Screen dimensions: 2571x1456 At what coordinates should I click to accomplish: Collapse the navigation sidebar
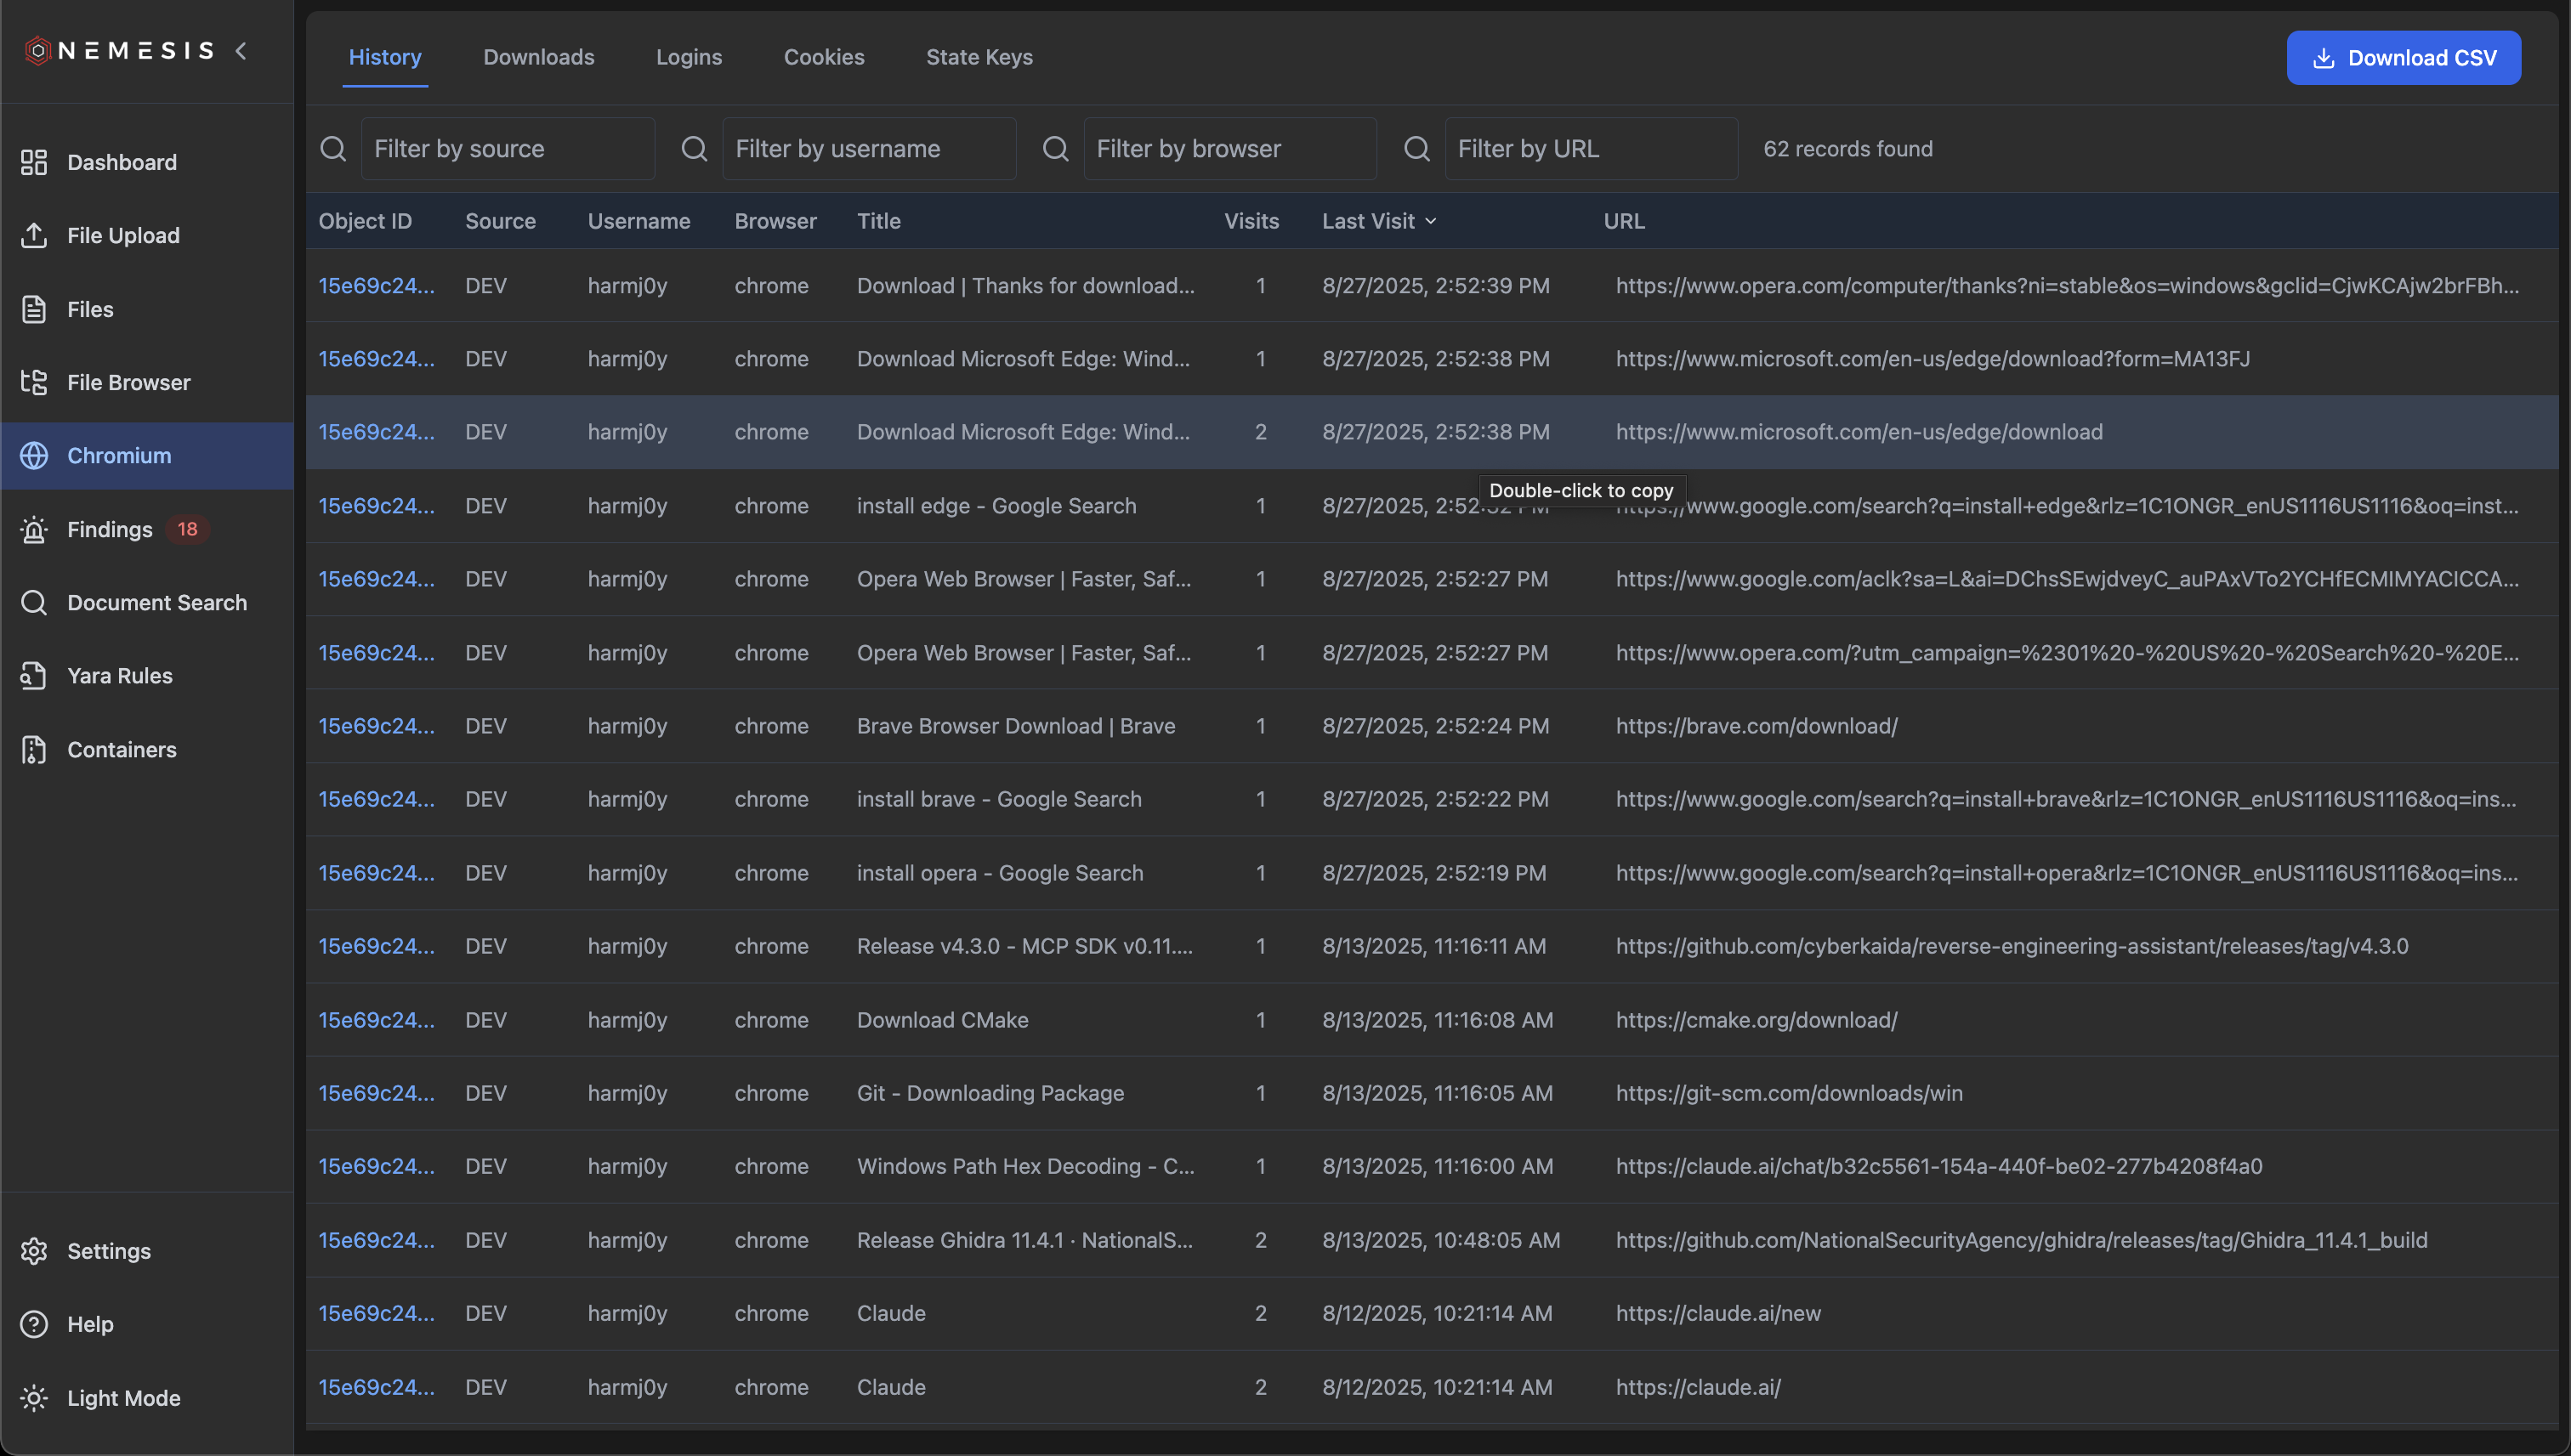[x=241, y=50]
